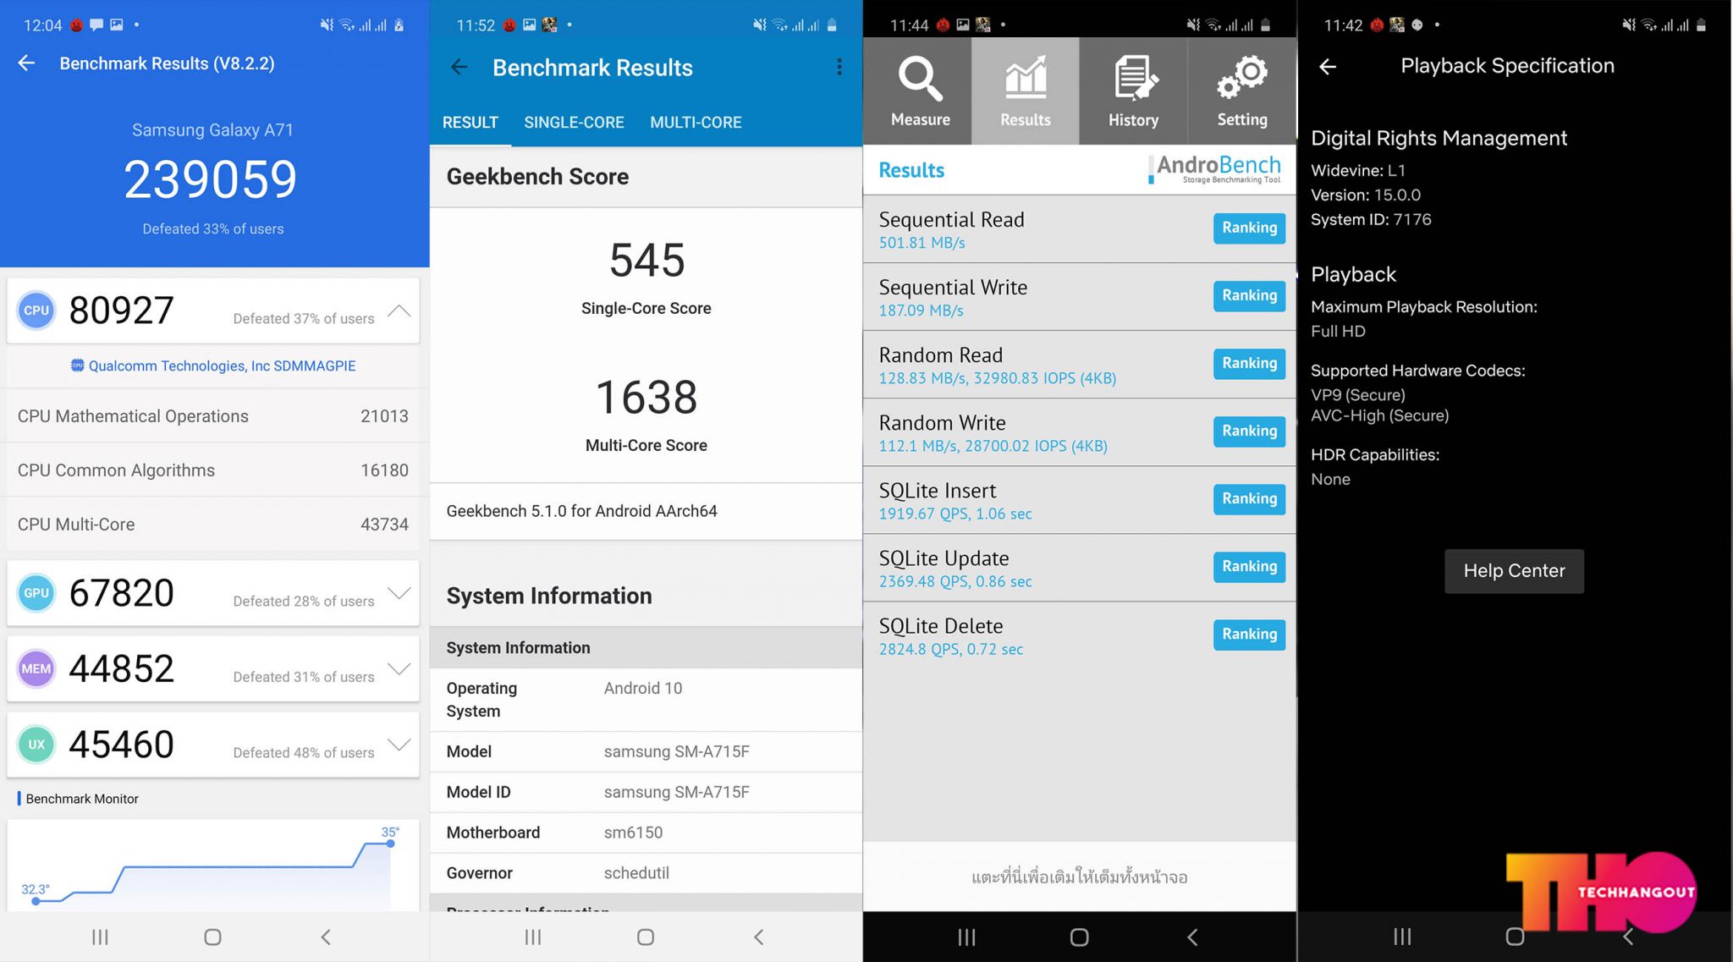Tap Widevine: L1 entry

click(1357, 171)
